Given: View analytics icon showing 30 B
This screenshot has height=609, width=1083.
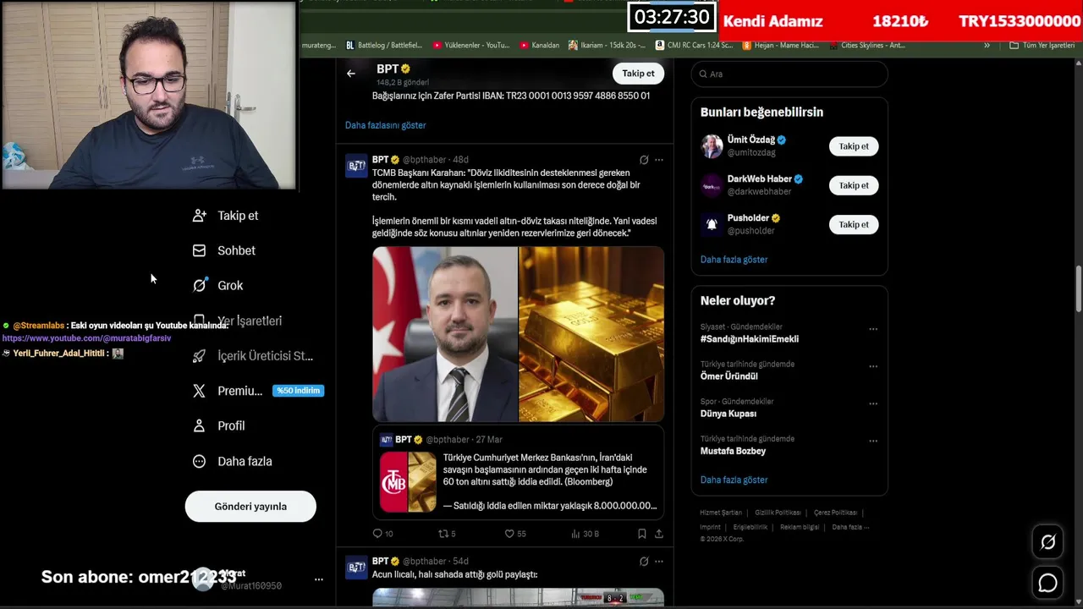Looking at the screenshot, I should (x=585, y=534).
